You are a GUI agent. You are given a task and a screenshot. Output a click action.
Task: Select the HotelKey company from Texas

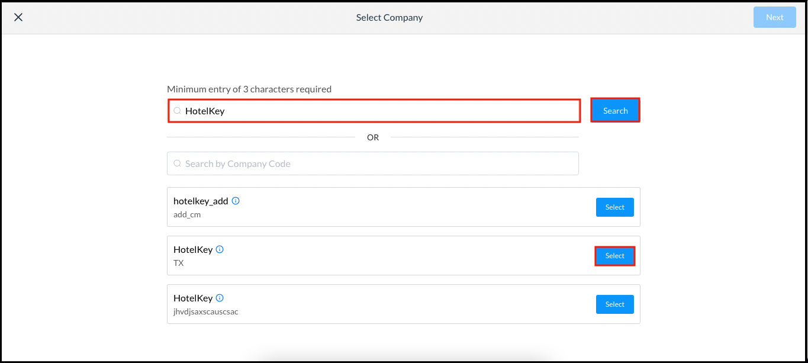click(614, 255)
